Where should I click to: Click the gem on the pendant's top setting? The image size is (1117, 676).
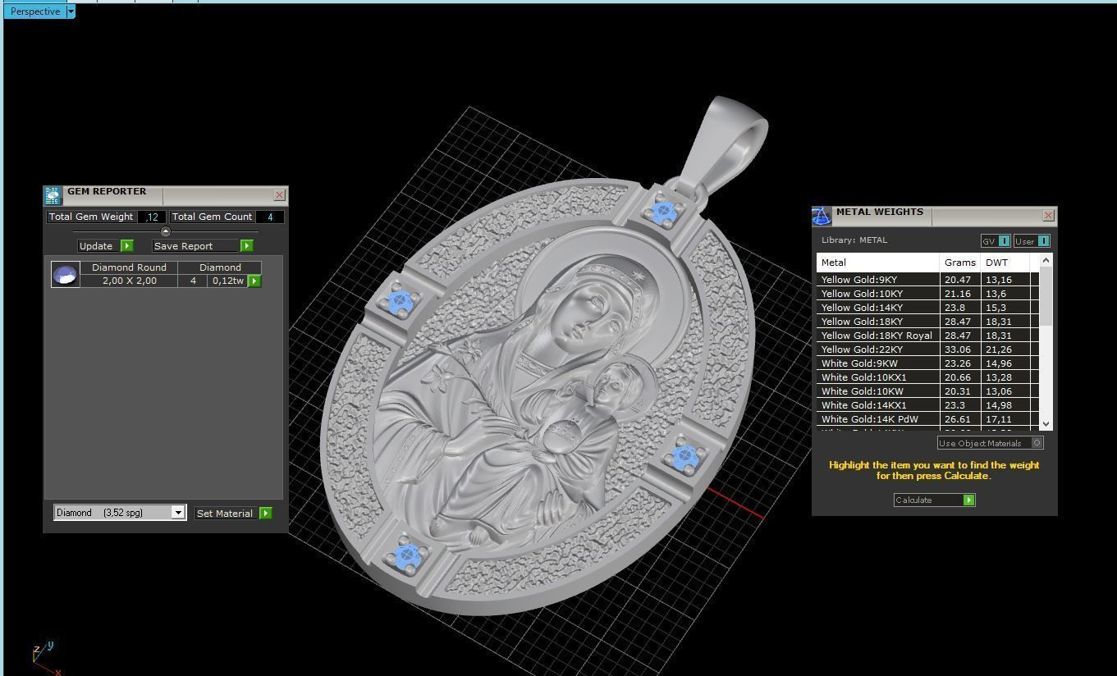[x=664, y=213]
